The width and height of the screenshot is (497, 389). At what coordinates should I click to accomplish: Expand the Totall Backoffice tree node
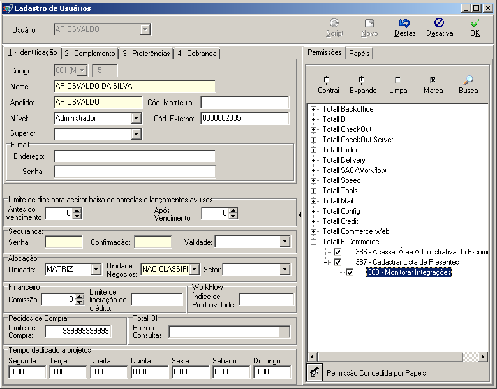314,109
